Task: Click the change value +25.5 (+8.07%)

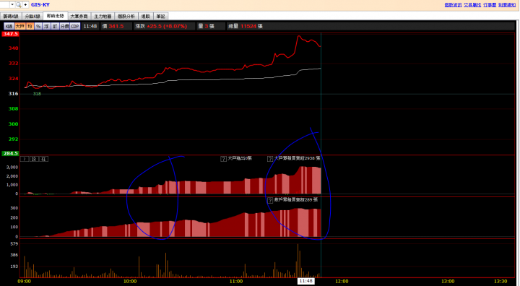Action: click(x=167, y=26)
